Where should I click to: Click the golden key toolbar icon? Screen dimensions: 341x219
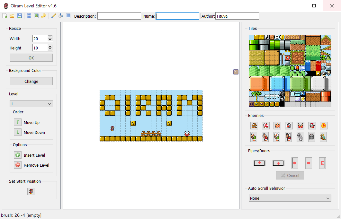(44, 16)
